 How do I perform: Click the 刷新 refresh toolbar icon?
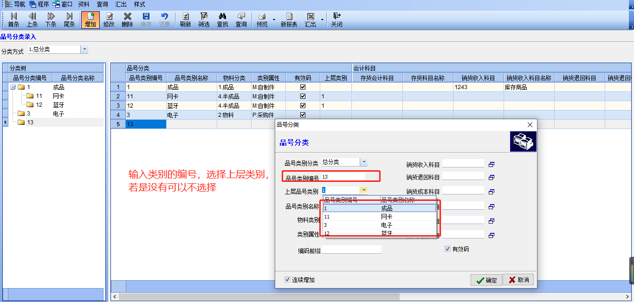185,20
